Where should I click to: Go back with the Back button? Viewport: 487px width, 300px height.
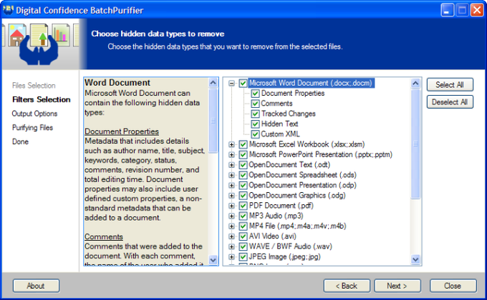(x=347, y=286)
